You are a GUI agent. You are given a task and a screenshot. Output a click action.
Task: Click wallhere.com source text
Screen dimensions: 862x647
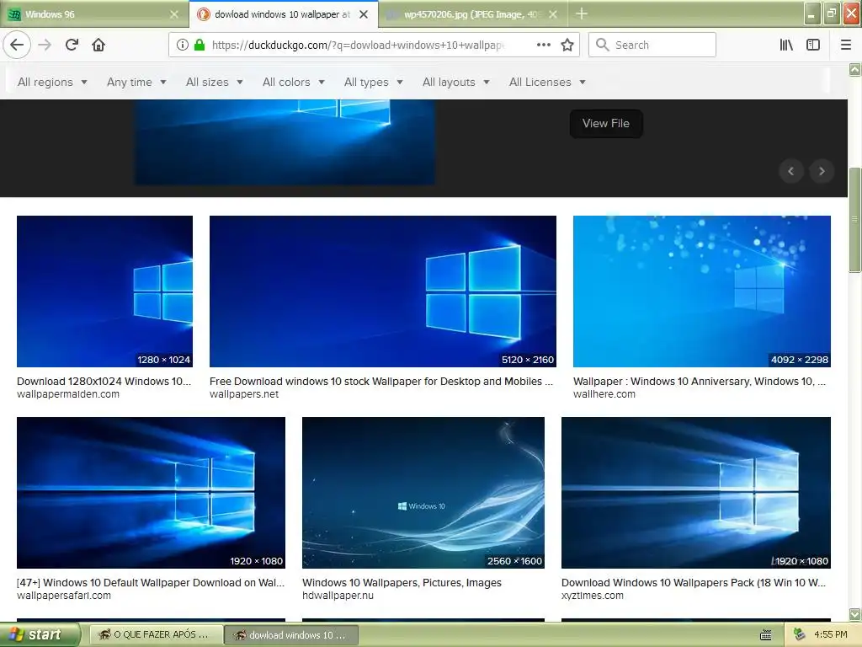(x=604, y=394)
